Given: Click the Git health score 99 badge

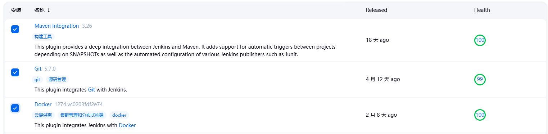Looking at the screenshot, I should [480, 79].
